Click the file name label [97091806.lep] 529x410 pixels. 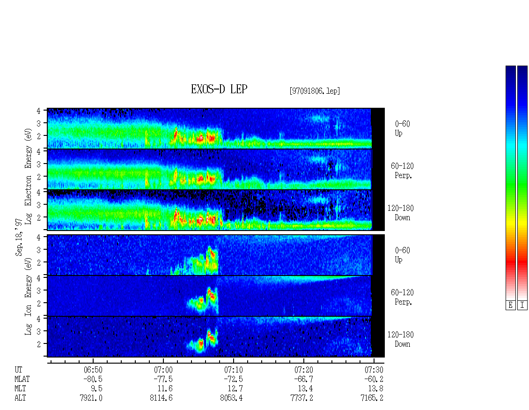click(x=315, y=91)
